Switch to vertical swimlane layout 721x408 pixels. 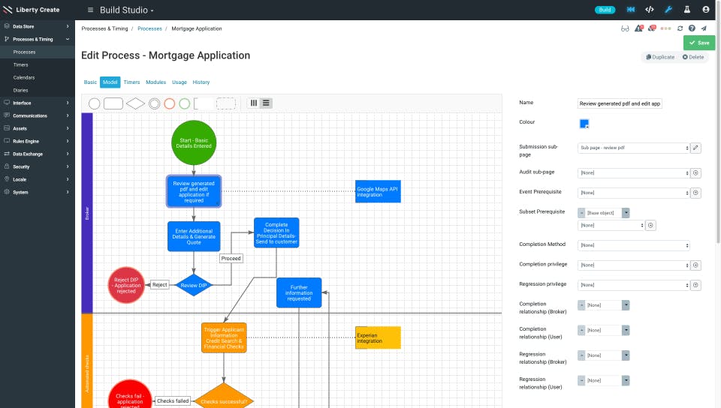click(x=254, y=103)
